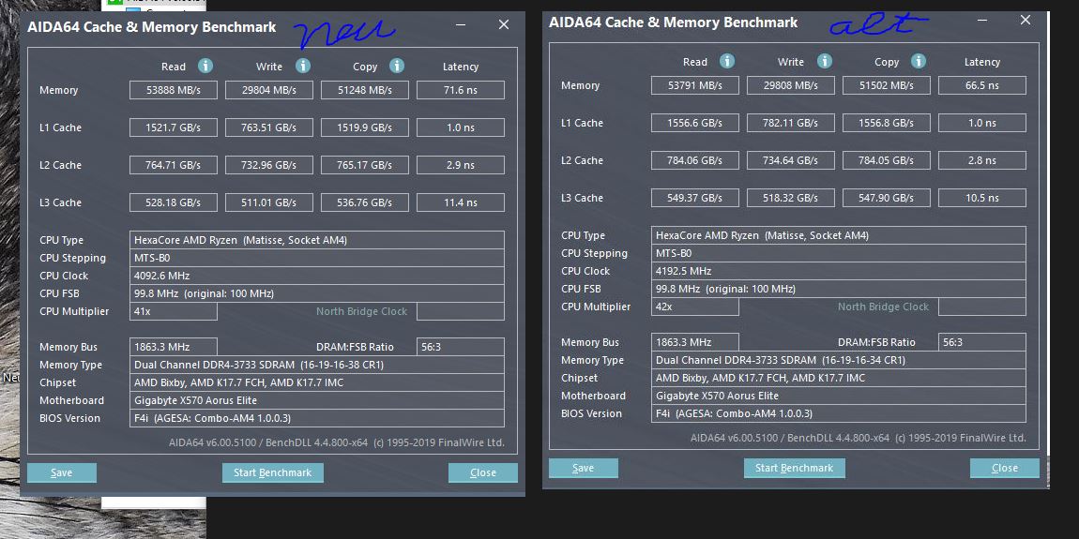Click left window title AIDA64 Cache & Memory Benchmark

151,27
